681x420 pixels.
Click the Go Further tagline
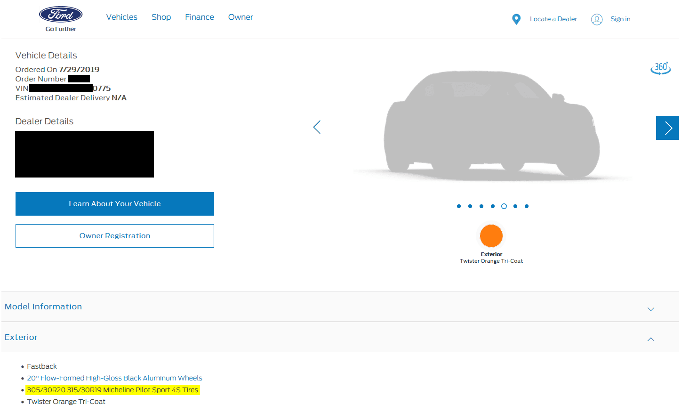(x=61, y=29)
